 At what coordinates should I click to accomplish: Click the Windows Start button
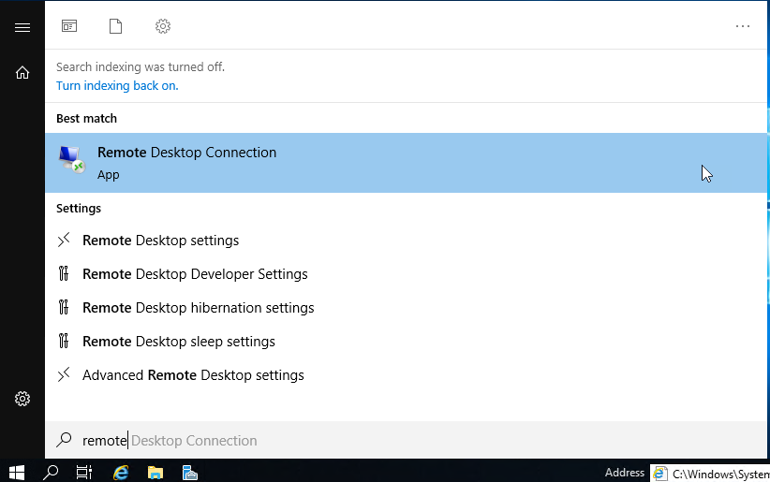pos(16,472)
